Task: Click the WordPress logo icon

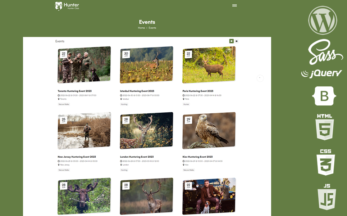Action: point(323,21)
